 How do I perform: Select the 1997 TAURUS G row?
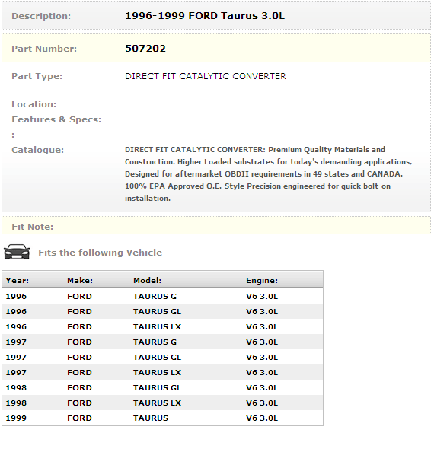163,342
